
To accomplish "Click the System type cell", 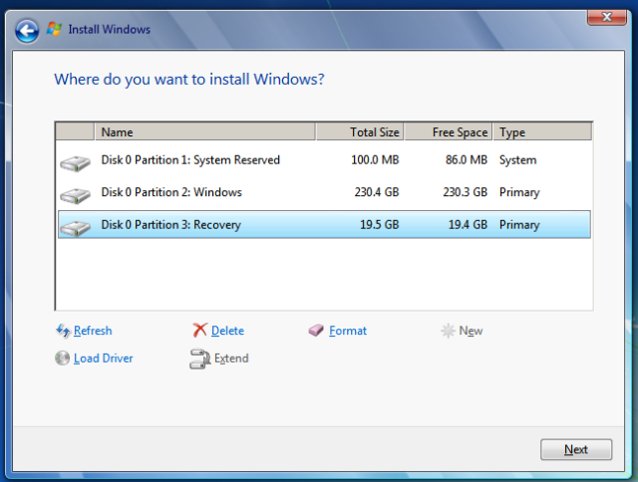I will click(x=518, y=160).
